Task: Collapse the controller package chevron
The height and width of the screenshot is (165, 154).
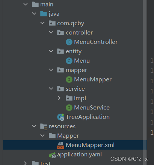Action: (51, 32)
